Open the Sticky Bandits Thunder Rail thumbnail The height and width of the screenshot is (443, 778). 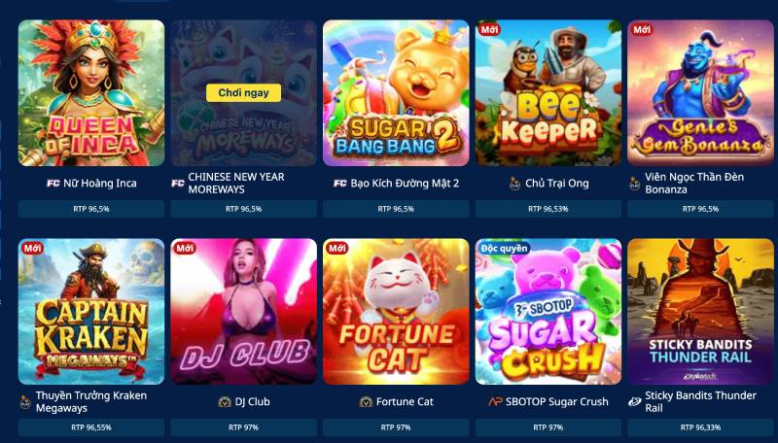coord(700,312)
